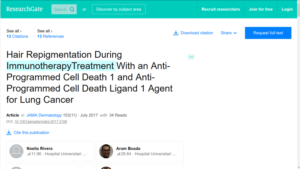This screenshot has height=169, width=300.
Task: Click the Download citation arrow icon
Action: [x=176, y=33]
